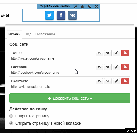Click the droplet style icon in widget header

pyautogui.click(x=83, y=7)
